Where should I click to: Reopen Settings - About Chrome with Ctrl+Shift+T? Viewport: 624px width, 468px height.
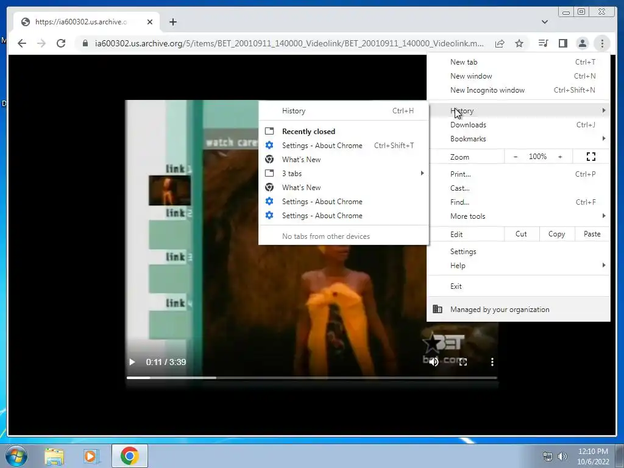[x=344, y=146]
